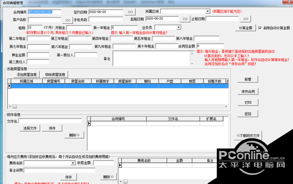Click the 第七年租金 field
The height and width of the screenshot is (184, 293).
39,46
